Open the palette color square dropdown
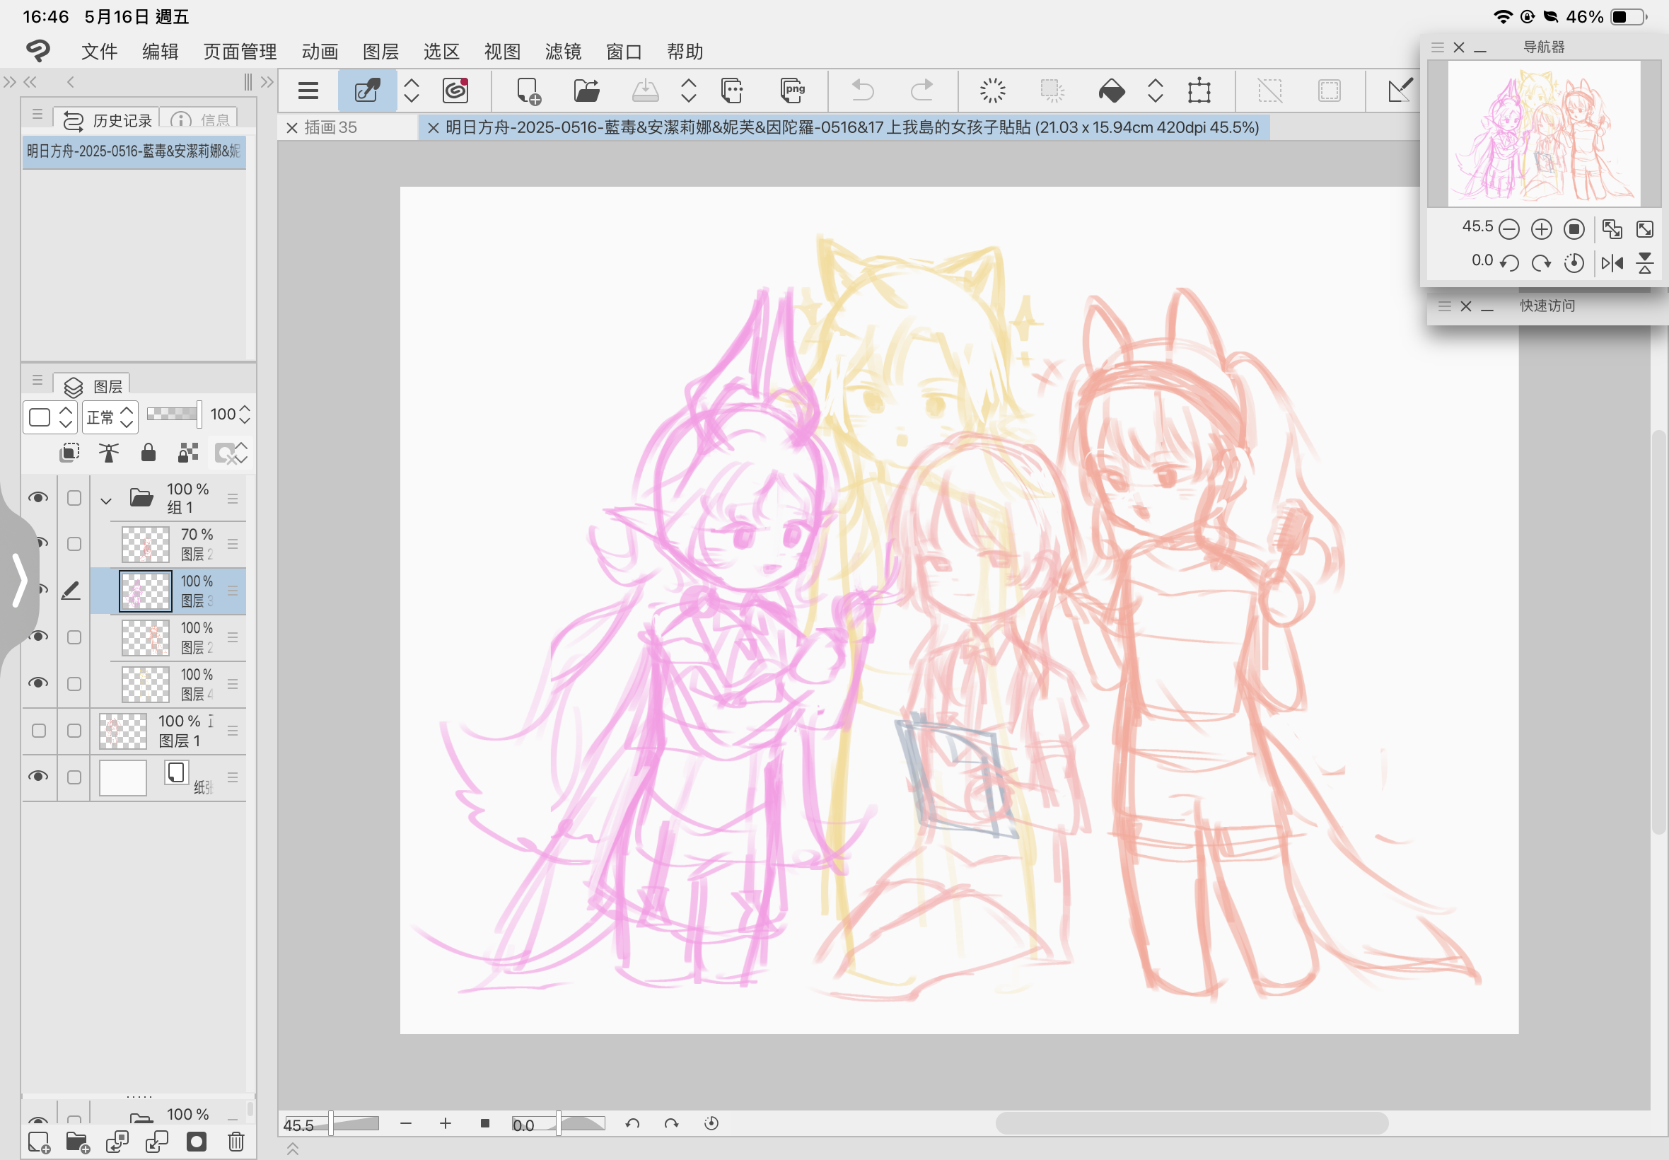 click(50, 417)
